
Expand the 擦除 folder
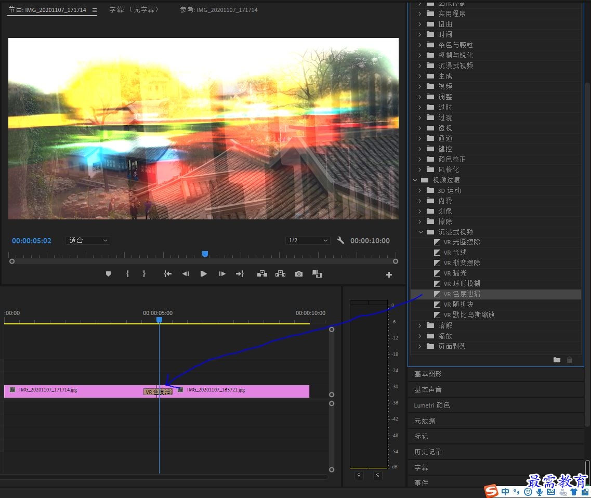[x=420, y=221]
